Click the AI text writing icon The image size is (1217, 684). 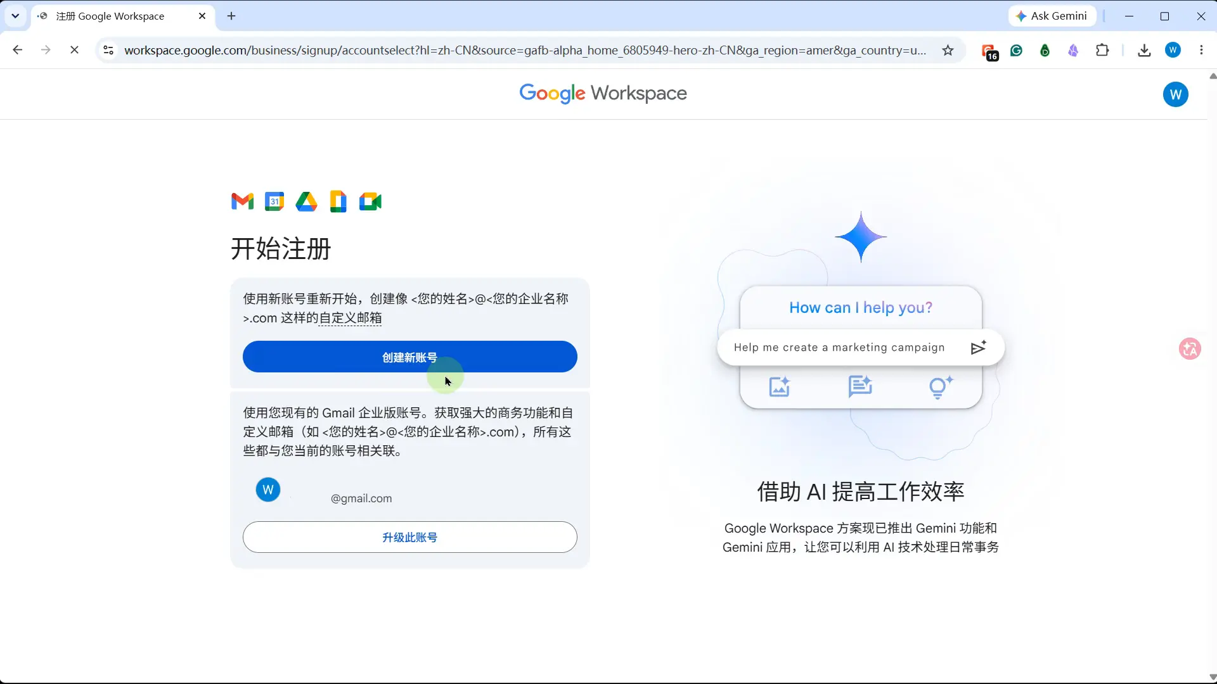pos(860,386)
